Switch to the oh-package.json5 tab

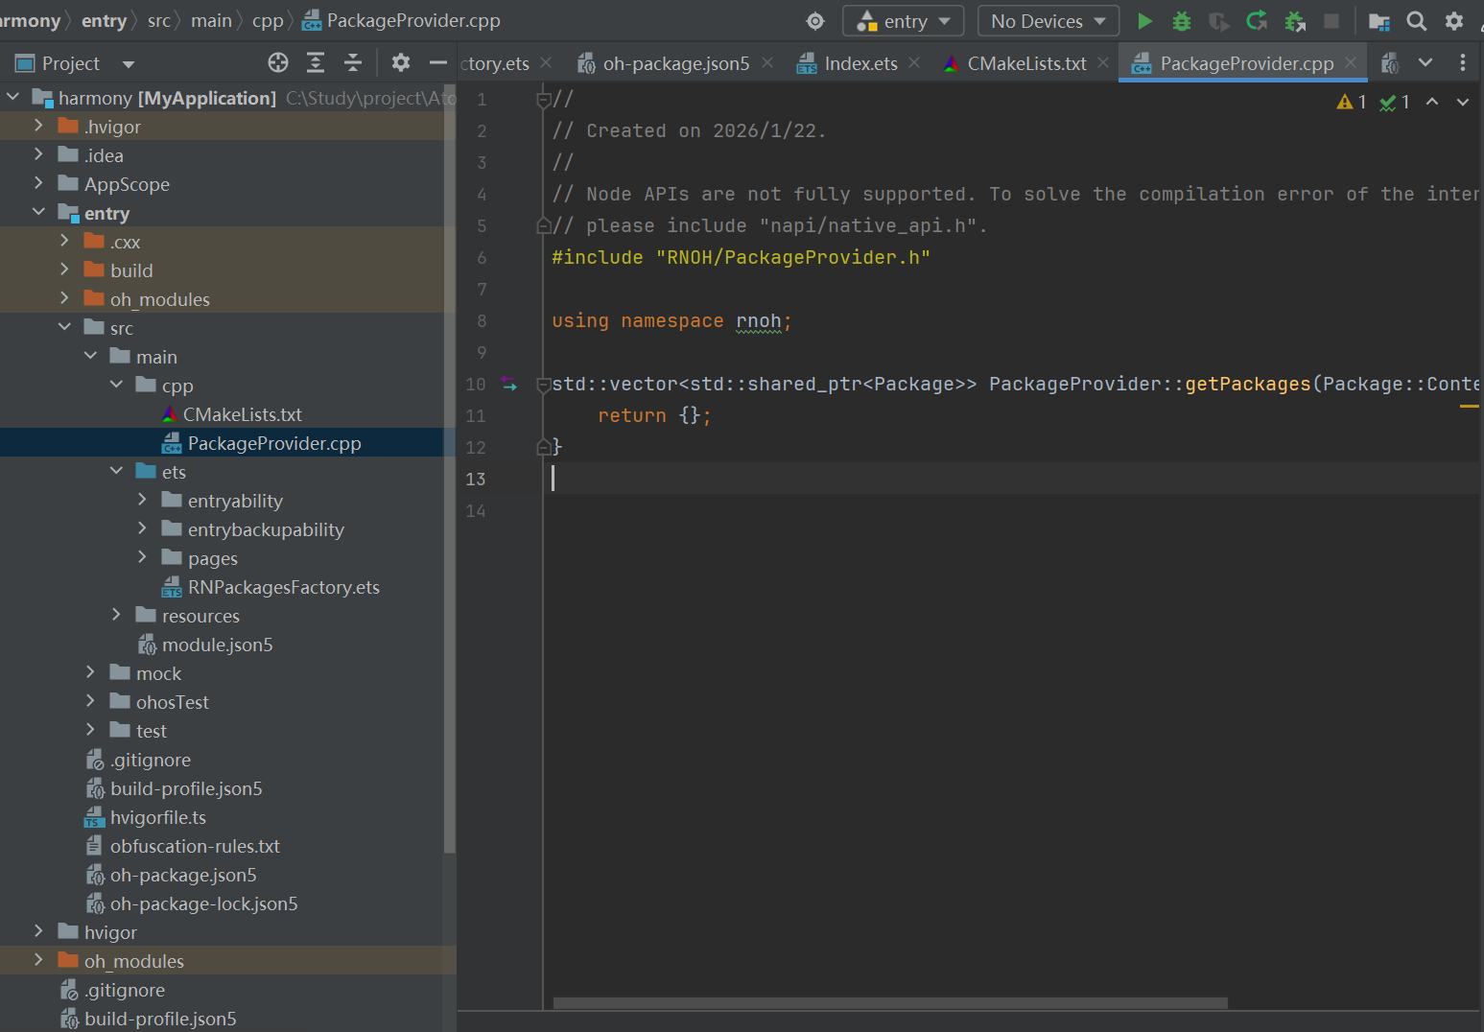pyautogui.click(x=675, y=63)
